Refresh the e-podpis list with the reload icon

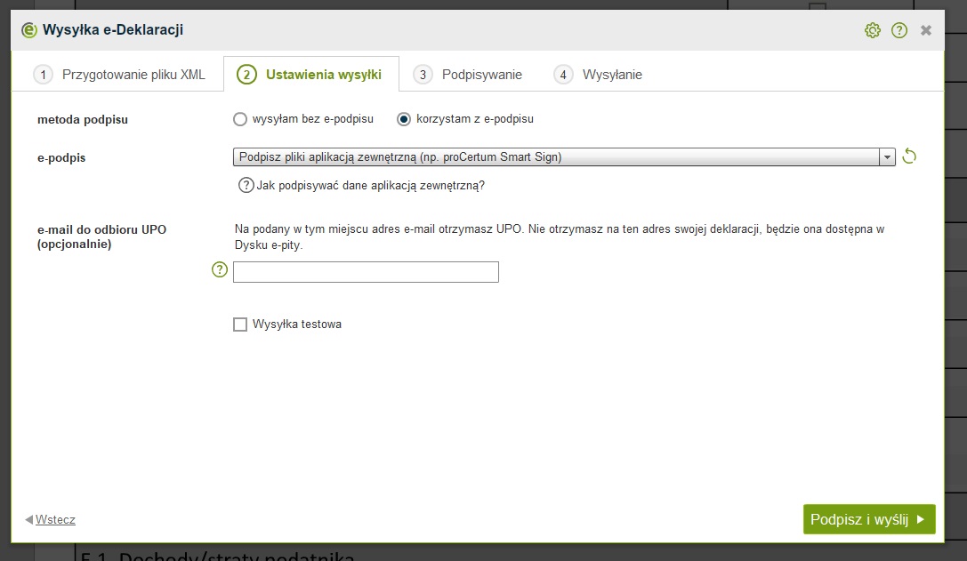coord(909,157)
